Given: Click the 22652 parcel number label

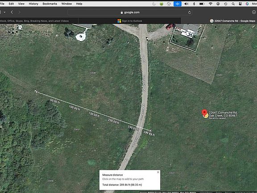Looking at the screenshot, I should pos(77,129).
